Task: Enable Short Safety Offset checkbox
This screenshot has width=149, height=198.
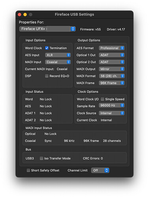Action: (x=28, y=170)
